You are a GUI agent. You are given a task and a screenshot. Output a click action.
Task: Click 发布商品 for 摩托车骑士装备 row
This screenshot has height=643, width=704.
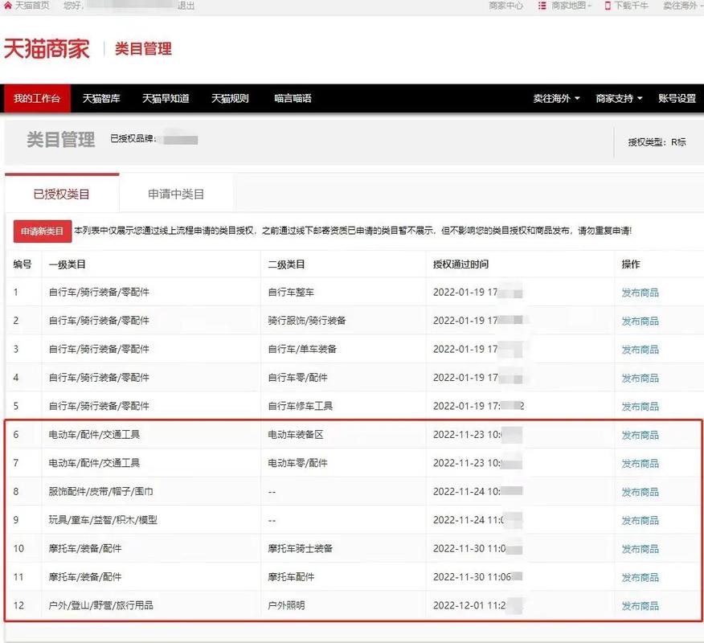pyautogui.click(x=641, y=549)
